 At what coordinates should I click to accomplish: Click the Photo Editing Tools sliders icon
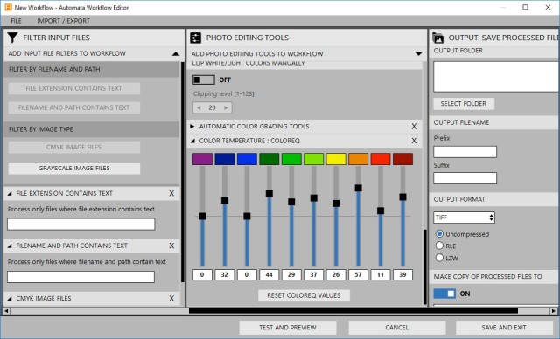tap(195, 38)
